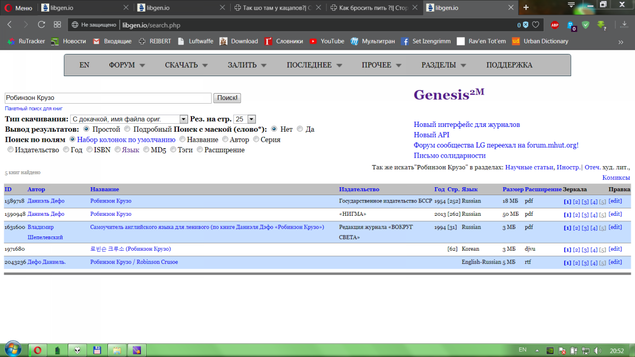Open the Ghostery ghost extension icon
The width and height of the screenshot is (635, 357).
pos(571,25)
